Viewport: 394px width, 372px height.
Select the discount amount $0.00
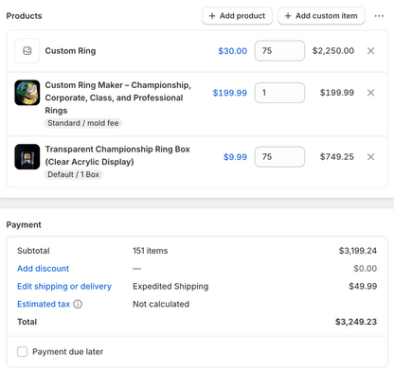coord(366,269)
